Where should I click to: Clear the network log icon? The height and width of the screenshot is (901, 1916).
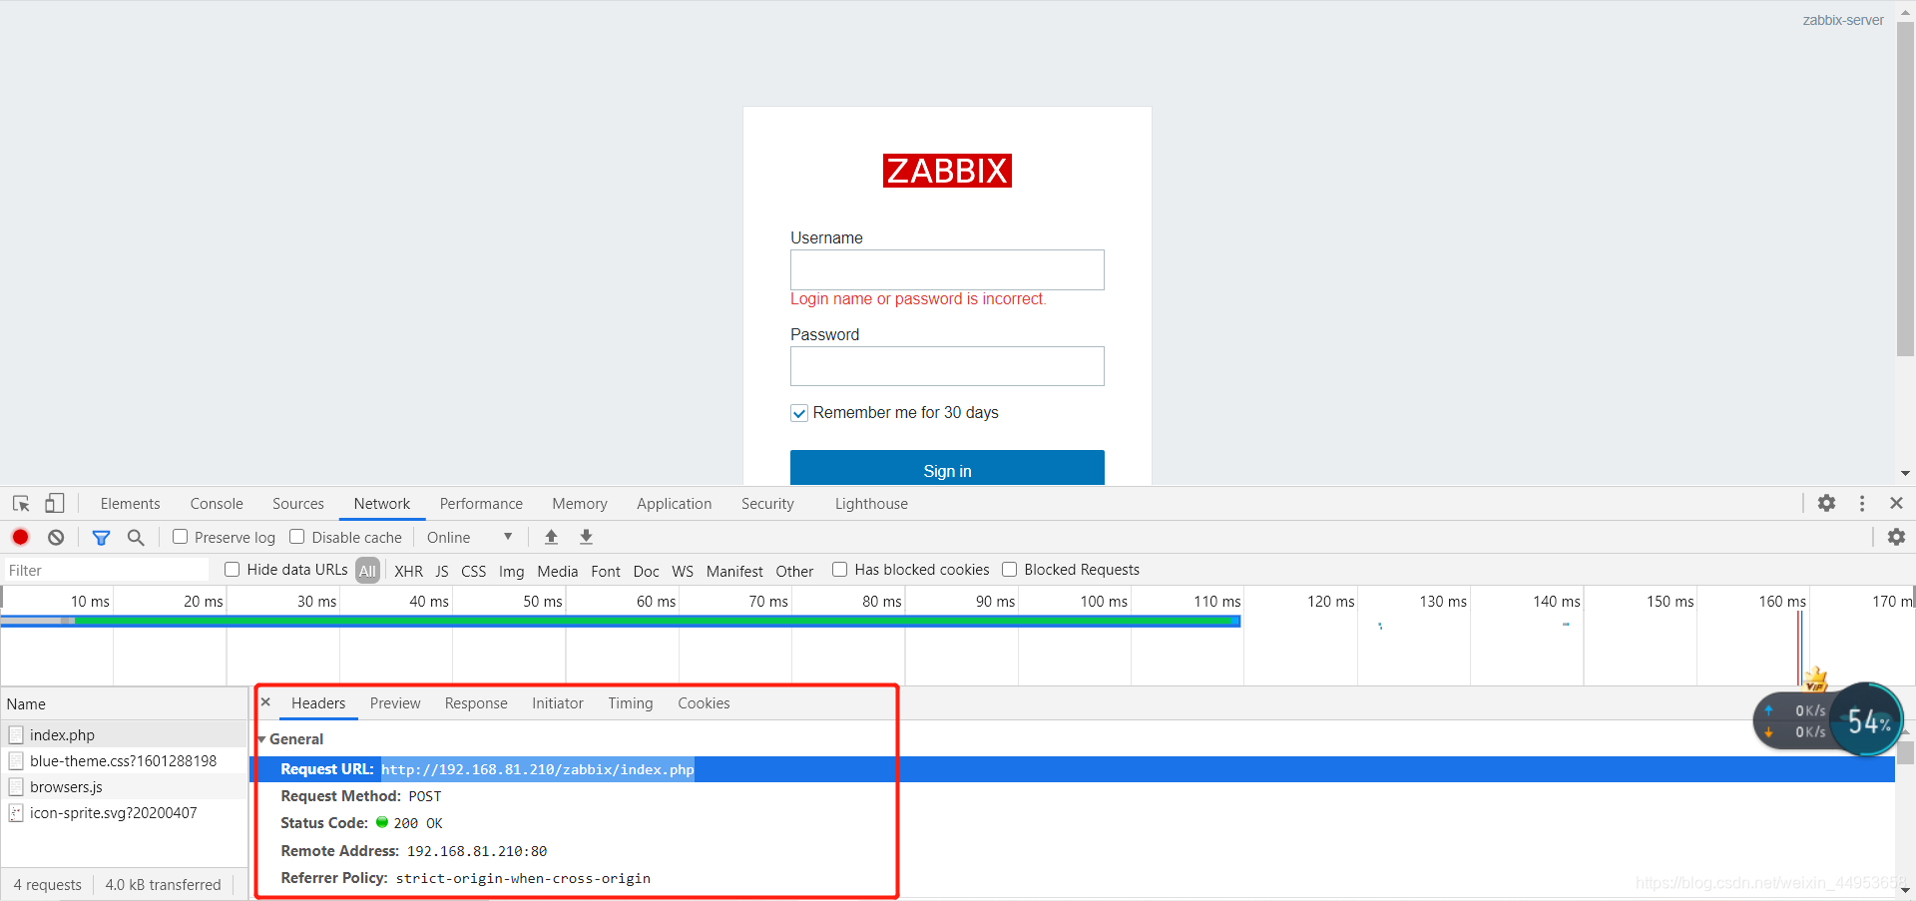tap(56, 537)
